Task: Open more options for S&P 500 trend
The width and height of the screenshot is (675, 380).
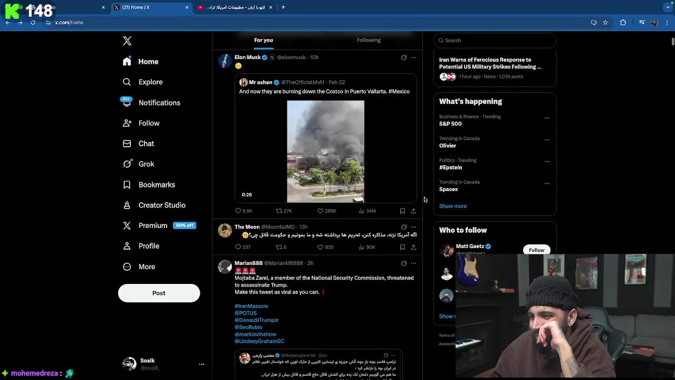Action: tap(547, 118)
